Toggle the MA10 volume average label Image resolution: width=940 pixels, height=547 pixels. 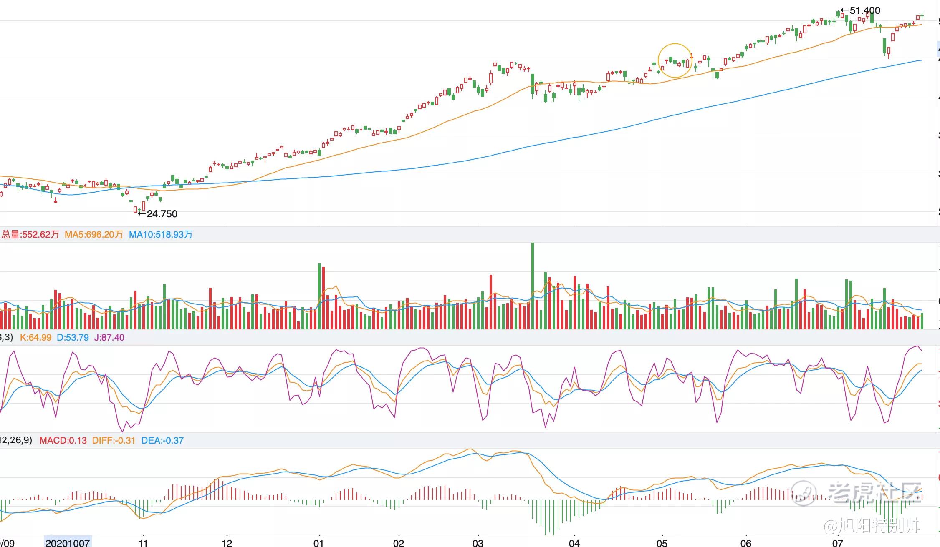point(161,235)
